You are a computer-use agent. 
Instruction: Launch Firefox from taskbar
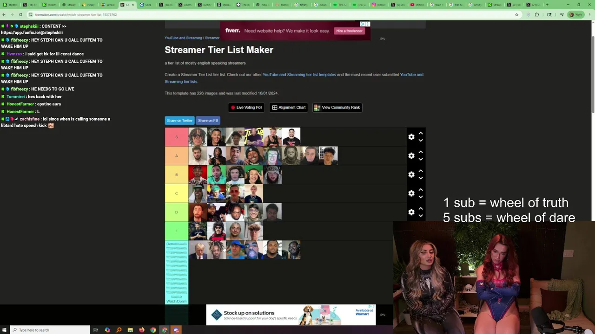(x=142, y=330)
